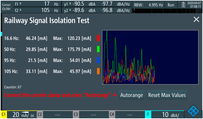
Task: Click the Railway Signal Isolation Test title
Action: click(47, 21)
